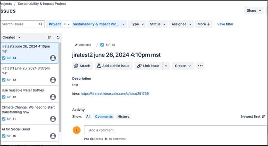Click the SIP-12 task checkbox icon
This screenshot has width=268, height=146.
pos(4,97)
